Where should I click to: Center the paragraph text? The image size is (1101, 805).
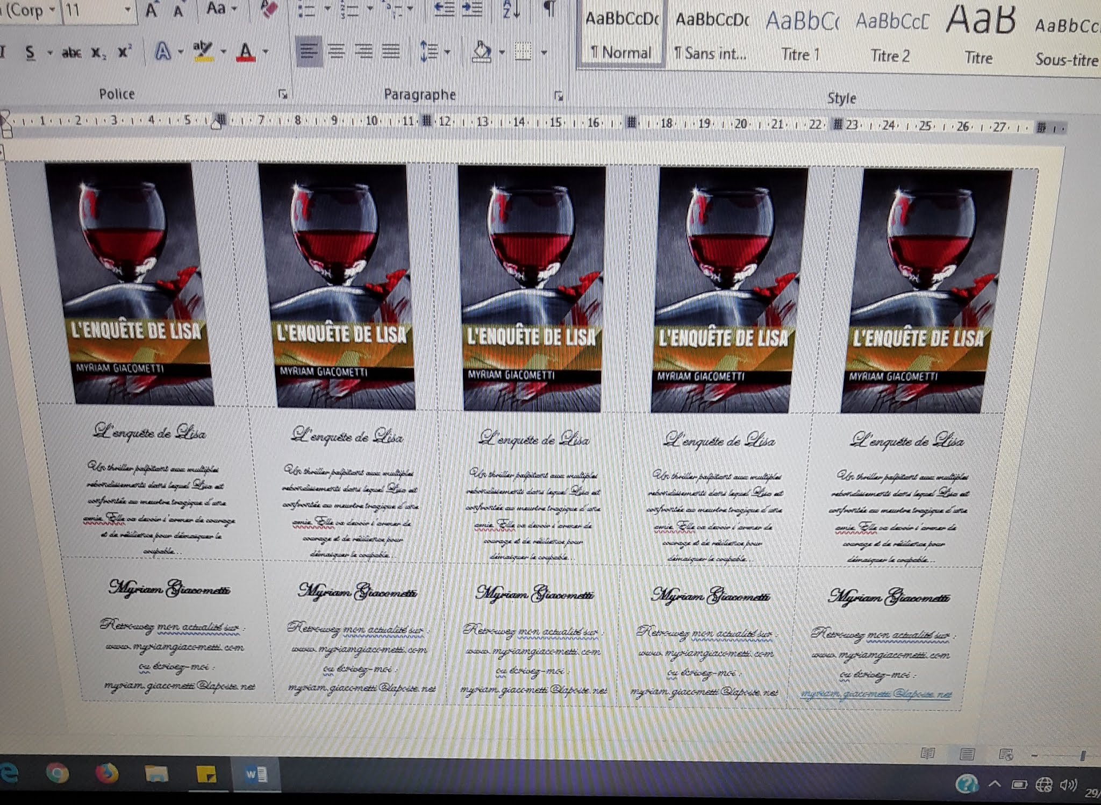[337, 52]
